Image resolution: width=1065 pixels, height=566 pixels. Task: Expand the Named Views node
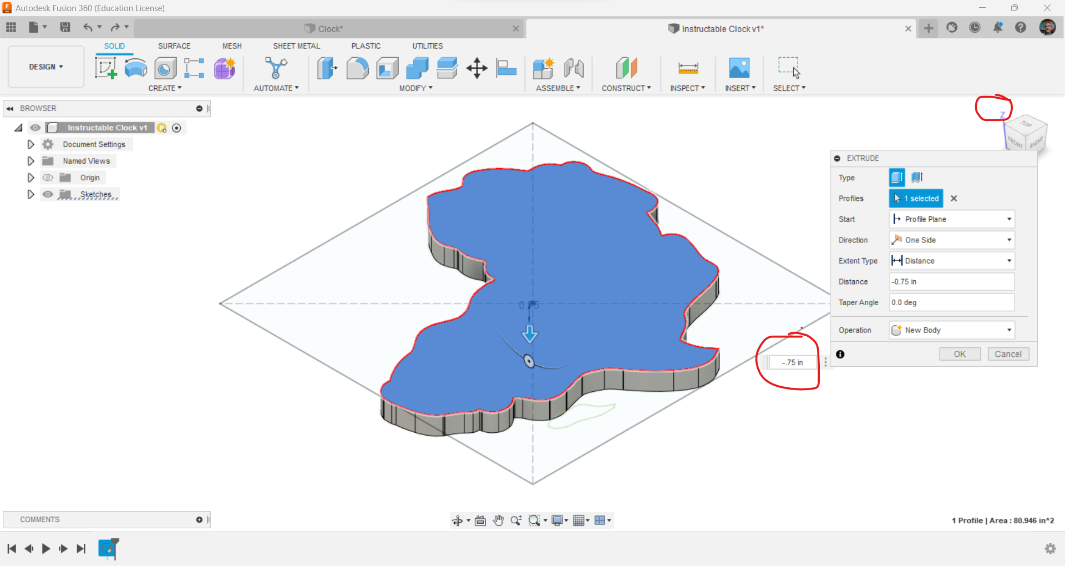[31, 161]
